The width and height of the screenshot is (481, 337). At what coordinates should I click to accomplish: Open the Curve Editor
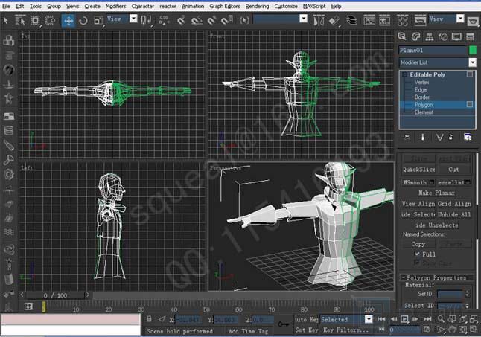369,21
